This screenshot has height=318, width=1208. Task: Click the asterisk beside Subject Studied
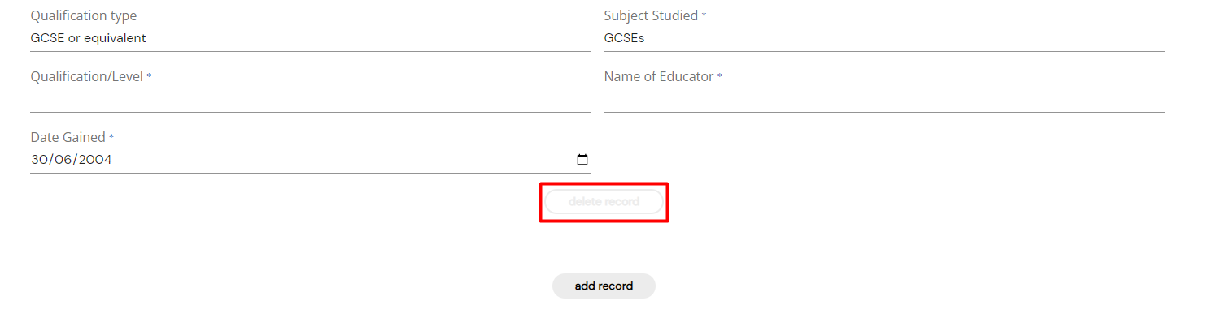tap(704, 16)
